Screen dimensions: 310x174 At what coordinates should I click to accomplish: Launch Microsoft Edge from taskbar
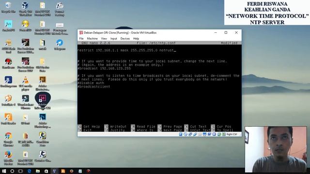pyautogui.click(x=29, y=171)
